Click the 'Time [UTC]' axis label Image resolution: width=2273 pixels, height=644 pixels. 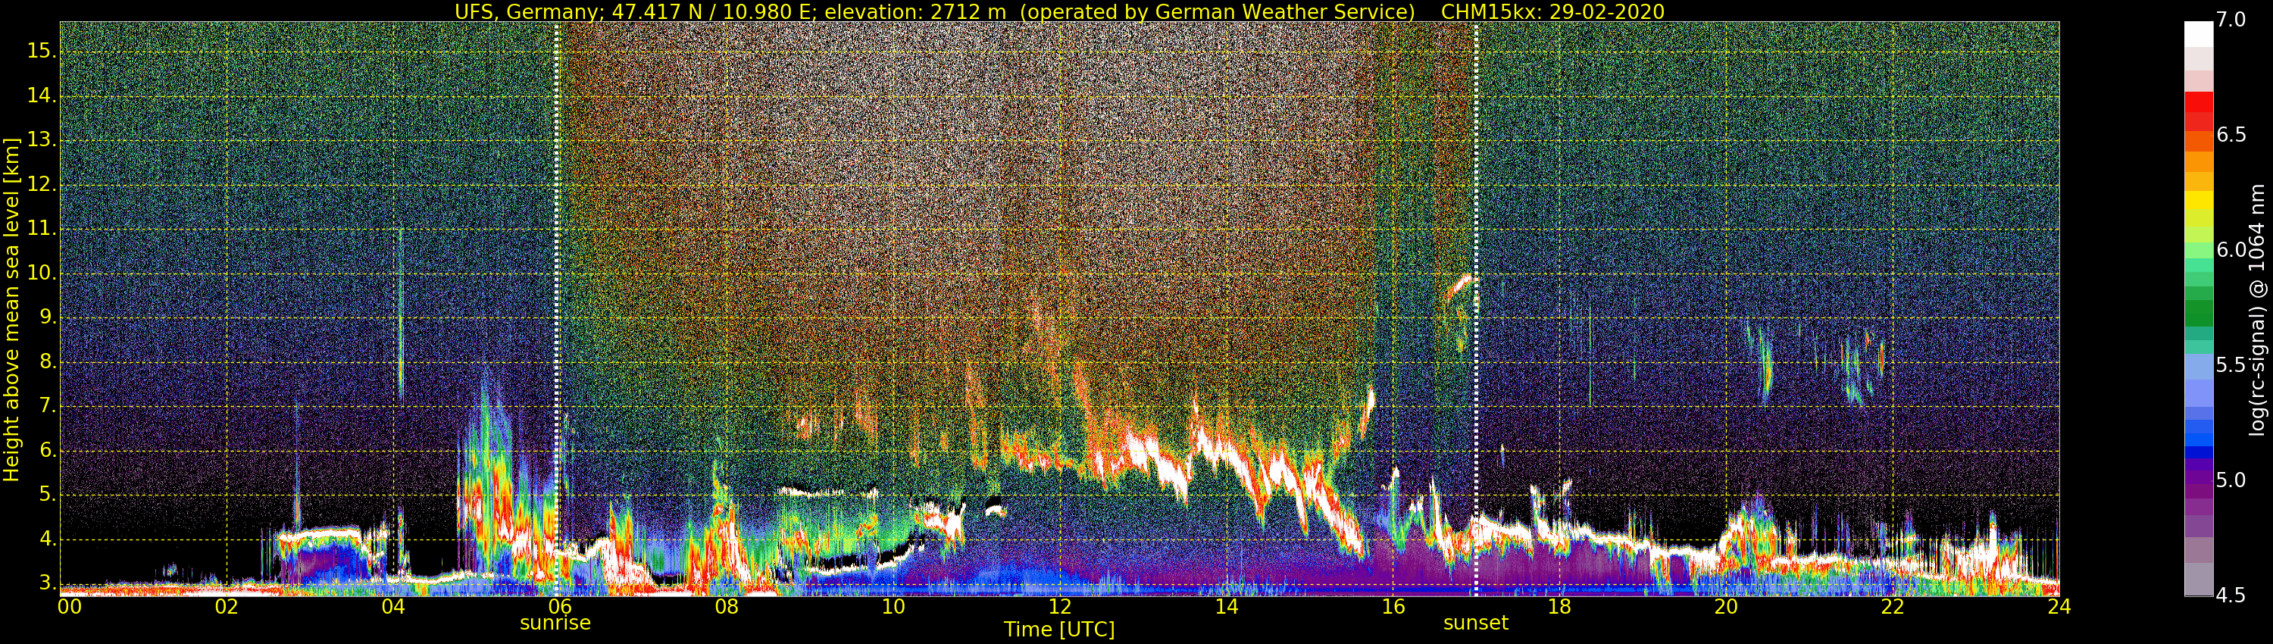(1059, 630)
